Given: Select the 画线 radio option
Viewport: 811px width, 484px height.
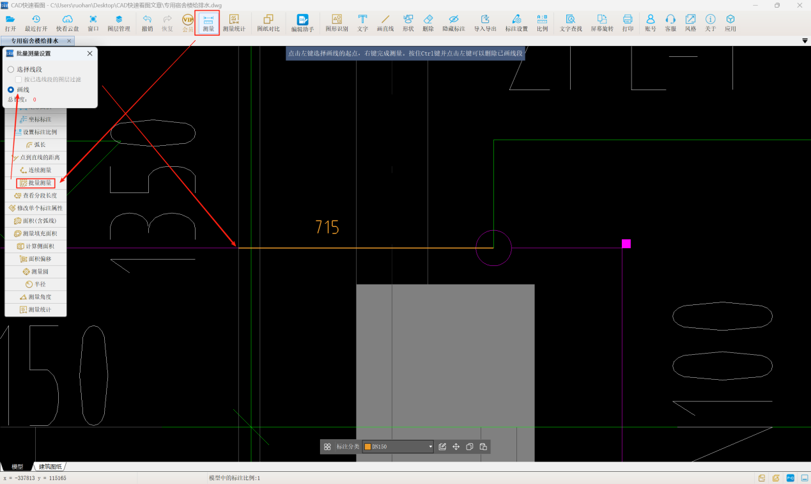Looking at the screenshot, I should [x=11, y=90].
